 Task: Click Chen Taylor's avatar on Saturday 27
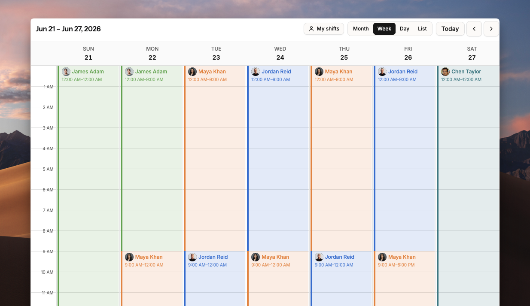[x=445, y=72]
